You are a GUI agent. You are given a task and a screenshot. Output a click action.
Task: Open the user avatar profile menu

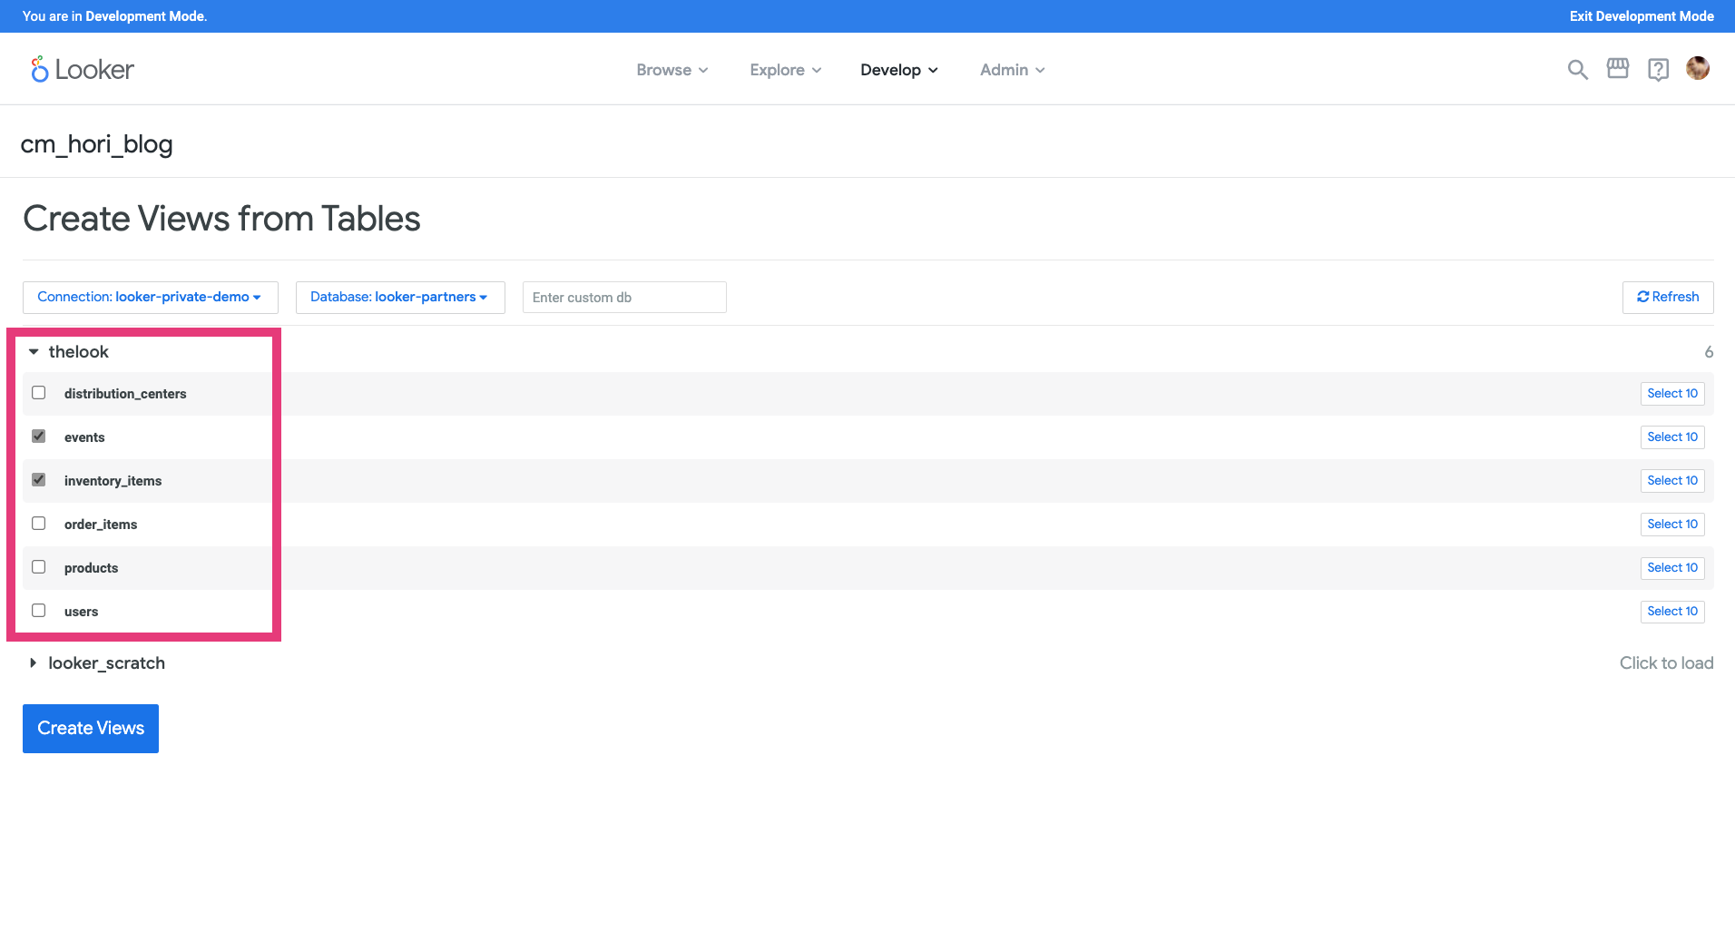click(1698, 68)
